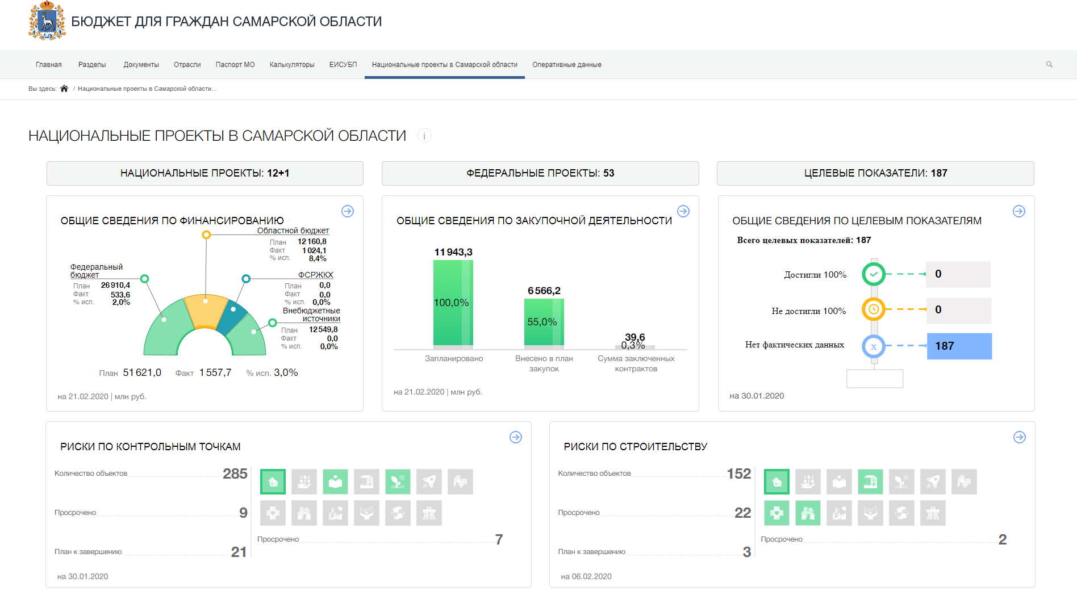Viewport: 1077px width, 595px height.
Task: Click the site title Бюджет для граждан
Action: 227,22
